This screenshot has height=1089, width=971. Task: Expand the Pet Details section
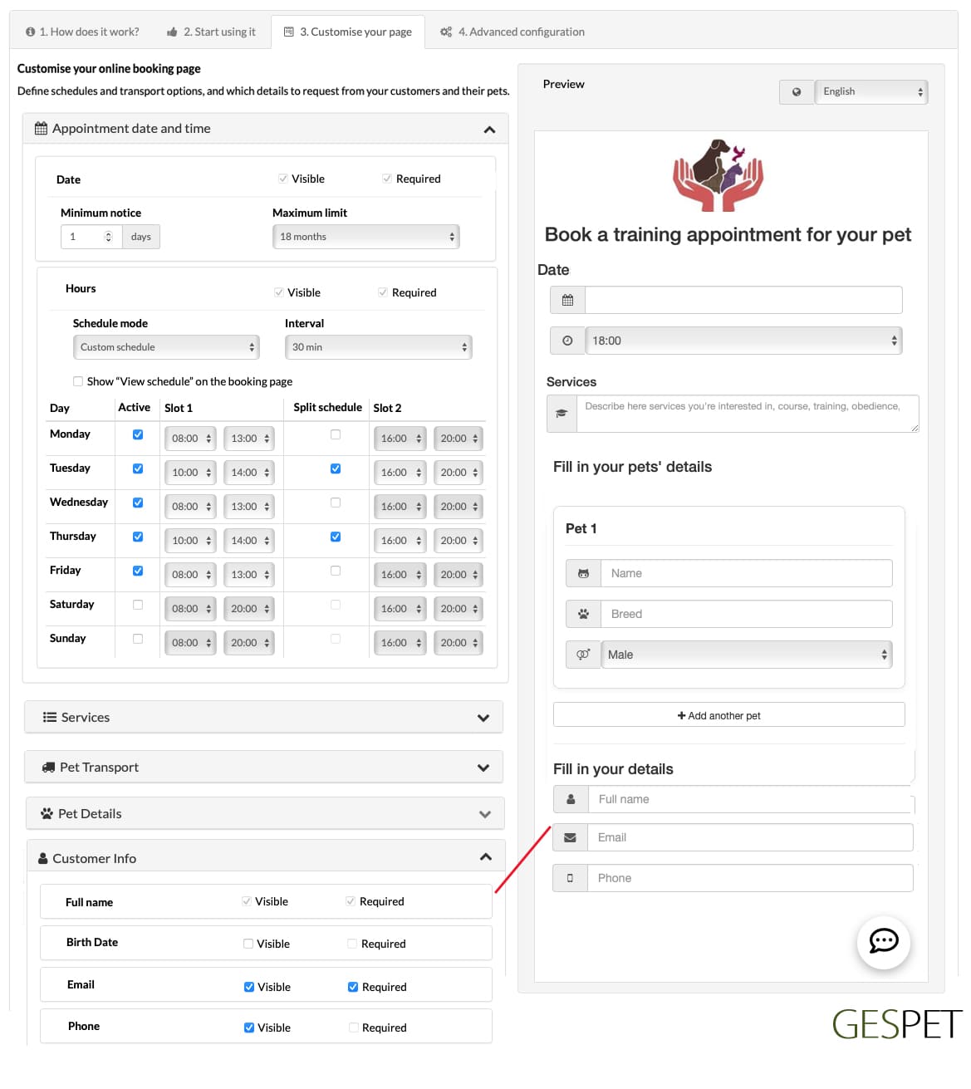pos(485,814)
